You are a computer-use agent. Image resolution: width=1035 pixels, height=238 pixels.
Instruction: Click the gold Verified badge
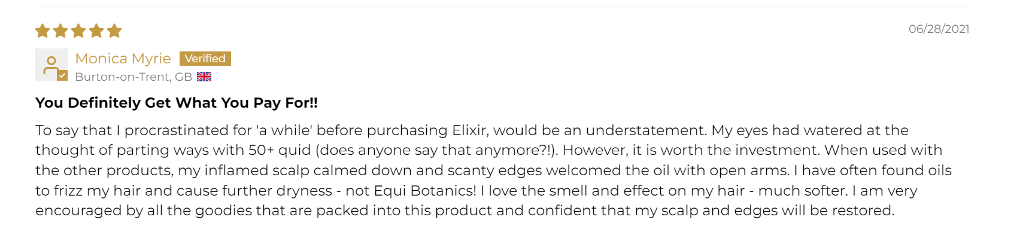pyautogui.click(x=205, y=59)
